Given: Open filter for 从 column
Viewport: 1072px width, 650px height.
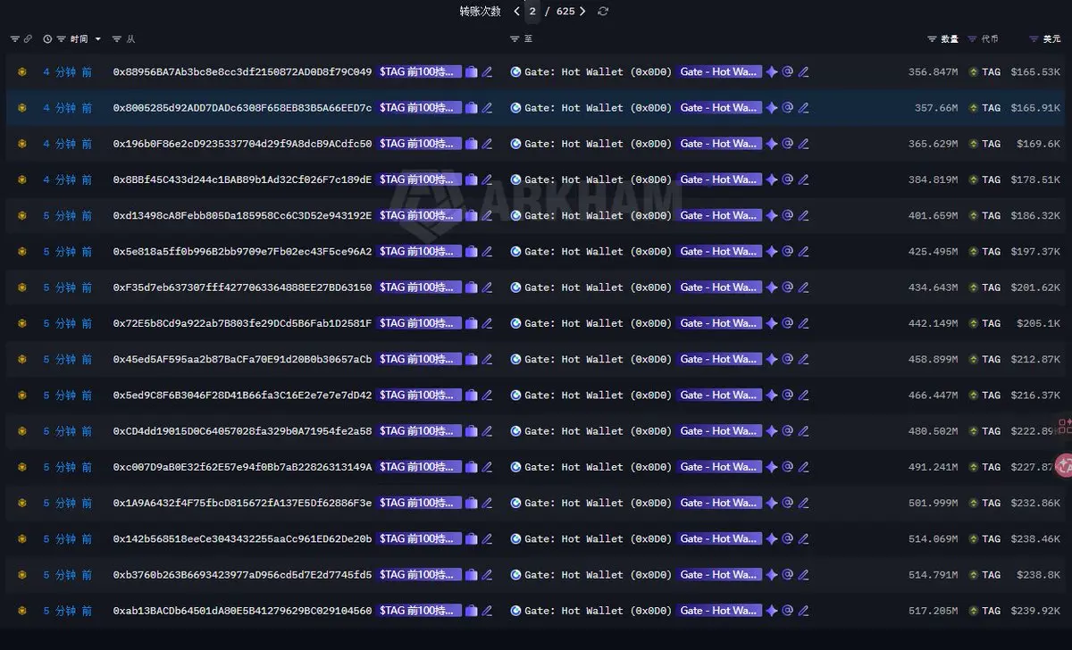Looking at the screenshot, I should (117, 39).
